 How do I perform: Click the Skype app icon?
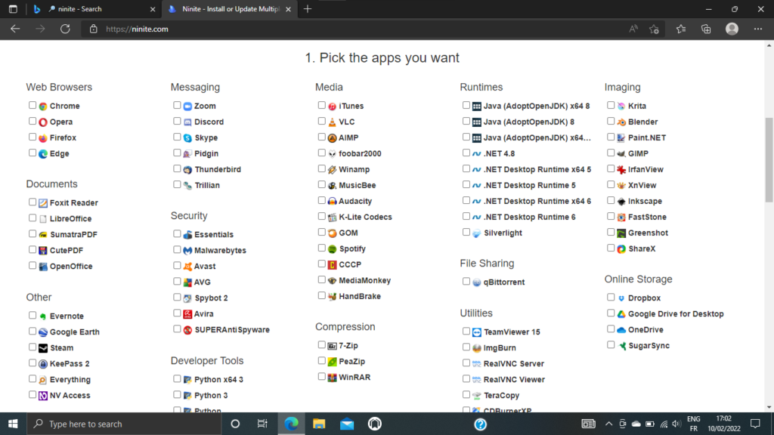point(187,137)
